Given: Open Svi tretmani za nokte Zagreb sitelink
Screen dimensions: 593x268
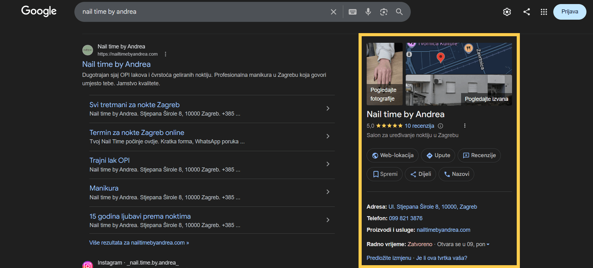Looking at the screenshot, I should click(x=134, y=105).
